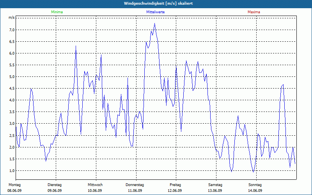
Task: Click the 12.06.09 date label
Action: [175, 191]
